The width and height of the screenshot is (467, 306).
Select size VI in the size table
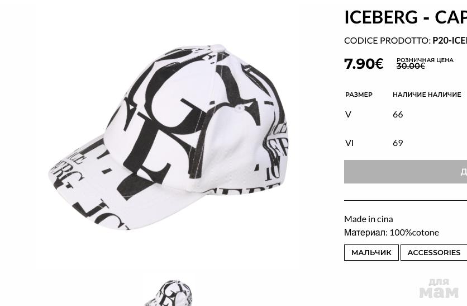pos(349,143)
